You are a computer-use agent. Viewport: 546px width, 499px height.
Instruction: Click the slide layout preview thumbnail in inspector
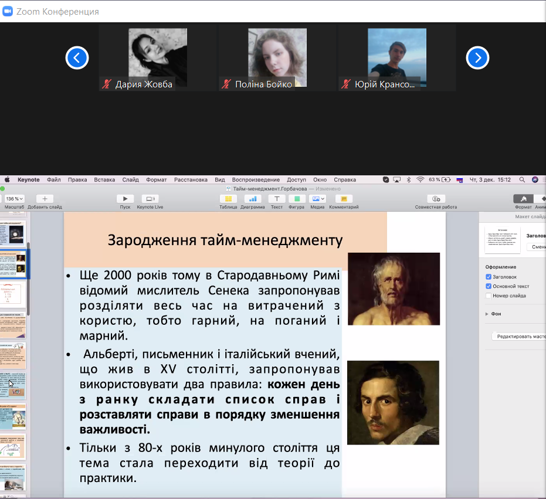503,239
